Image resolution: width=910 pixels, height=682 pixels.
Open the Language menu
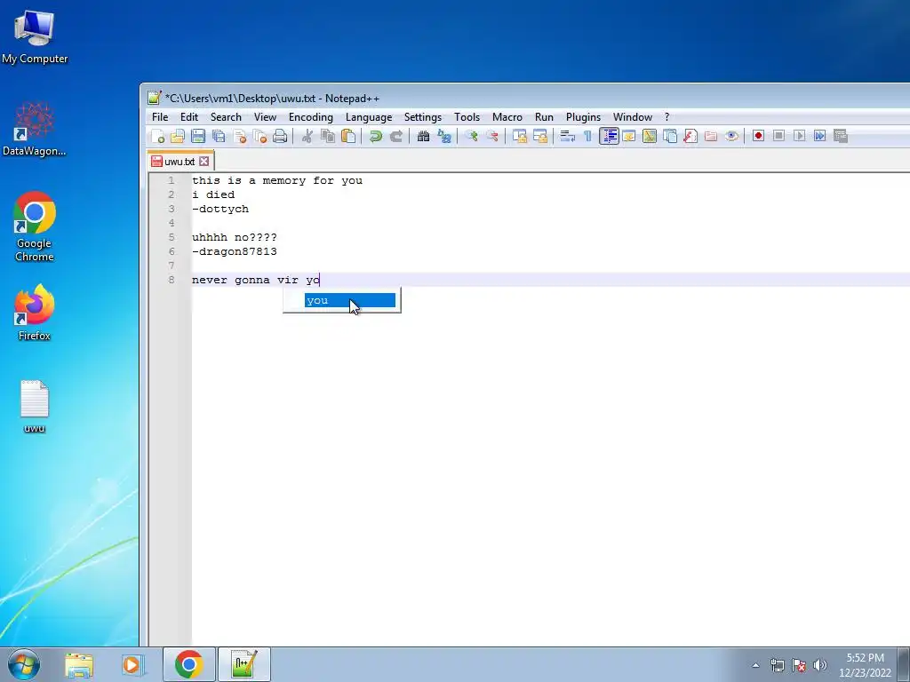click(x=369, y=117)
